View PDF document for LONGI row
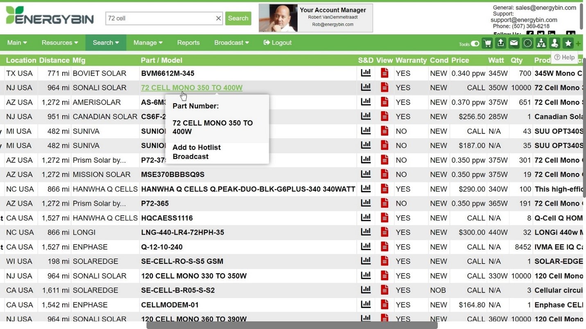 tap(384, 232)
